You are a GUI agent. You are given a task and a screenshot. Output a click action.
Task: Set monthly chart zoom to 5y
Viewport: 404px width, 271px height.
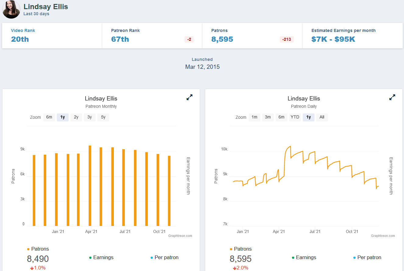(103, 117)
